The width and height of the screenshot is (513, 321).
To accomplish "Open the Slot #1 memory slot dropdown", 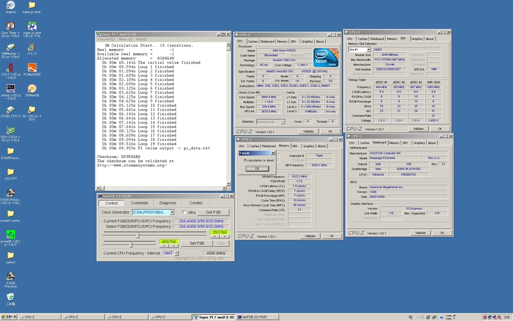I will [x=368, y=50].
